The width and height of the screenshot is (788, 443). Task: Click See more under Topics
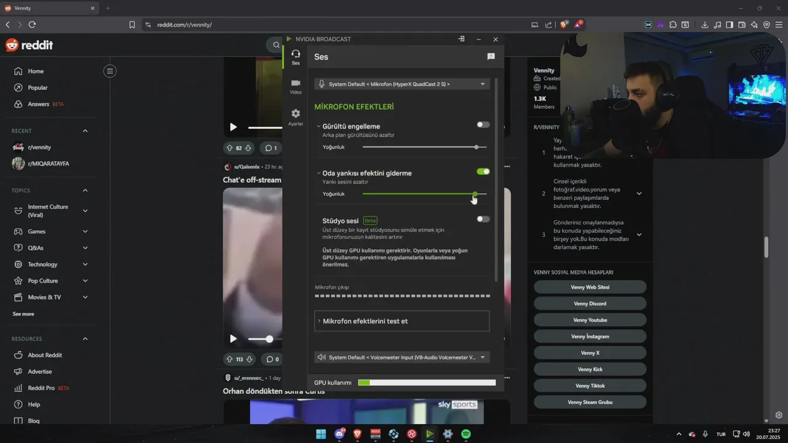tap(23, 314)
